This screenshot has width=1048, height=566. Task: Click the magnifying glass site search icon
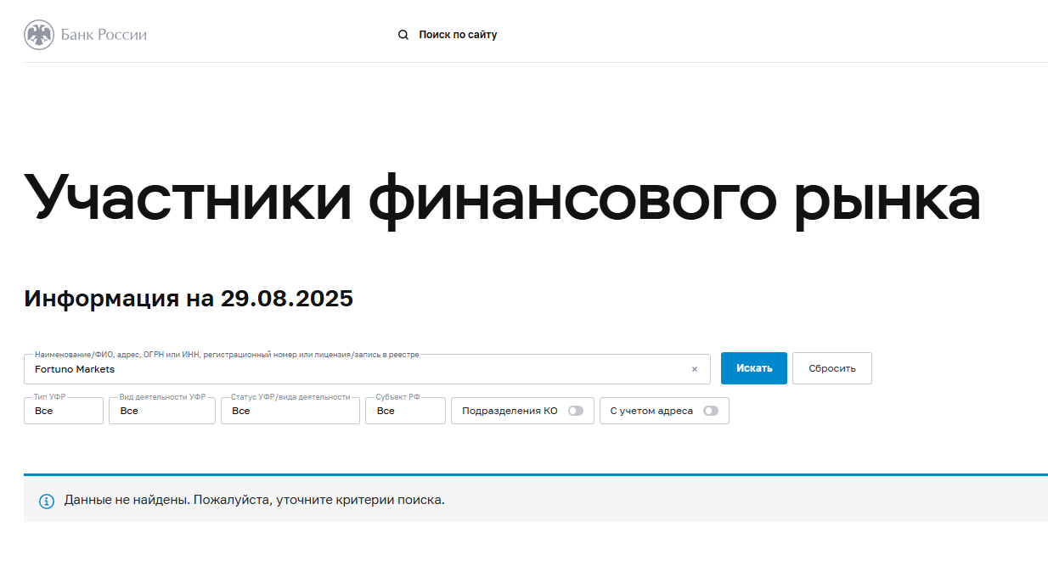tap(403, 35)
